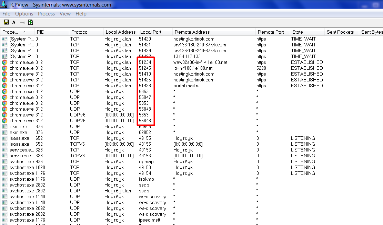The width and height of the screenshot is (383, 225).
Task: Open the Process menu
Action: coord(46,14)
